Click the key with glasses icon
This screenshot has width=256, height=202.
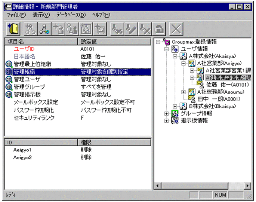pos(117,29)
